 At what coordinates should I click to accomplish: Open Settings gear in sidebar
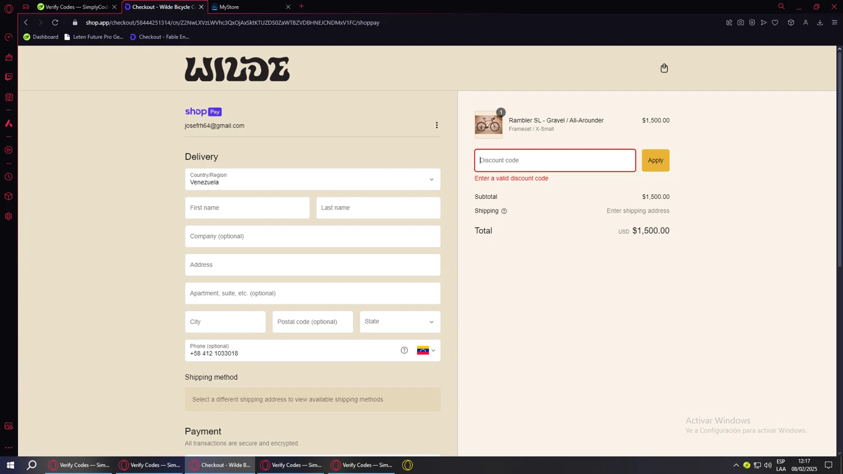click(8, 216)
